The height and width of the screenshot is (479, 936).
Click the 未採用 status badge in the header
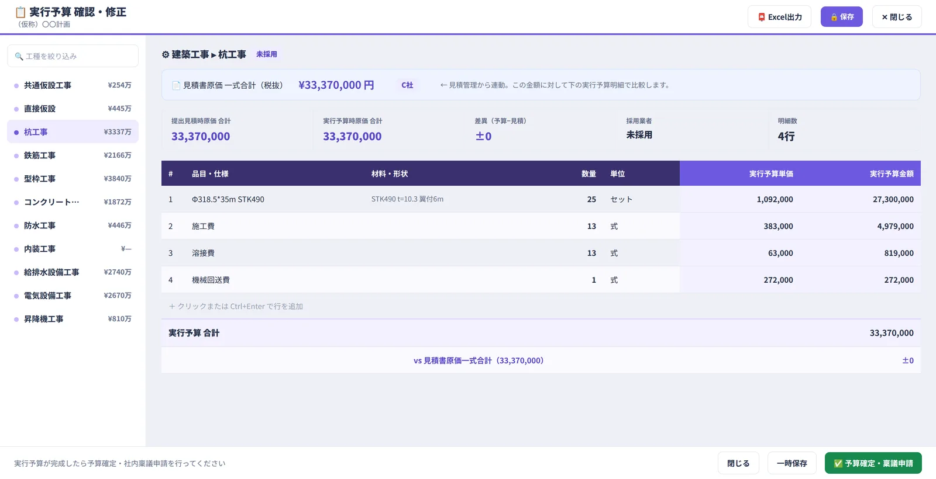click(267, 54)
